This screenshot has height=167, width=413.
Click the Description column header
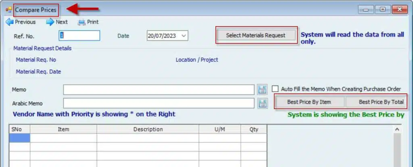[x=148, y=129]
